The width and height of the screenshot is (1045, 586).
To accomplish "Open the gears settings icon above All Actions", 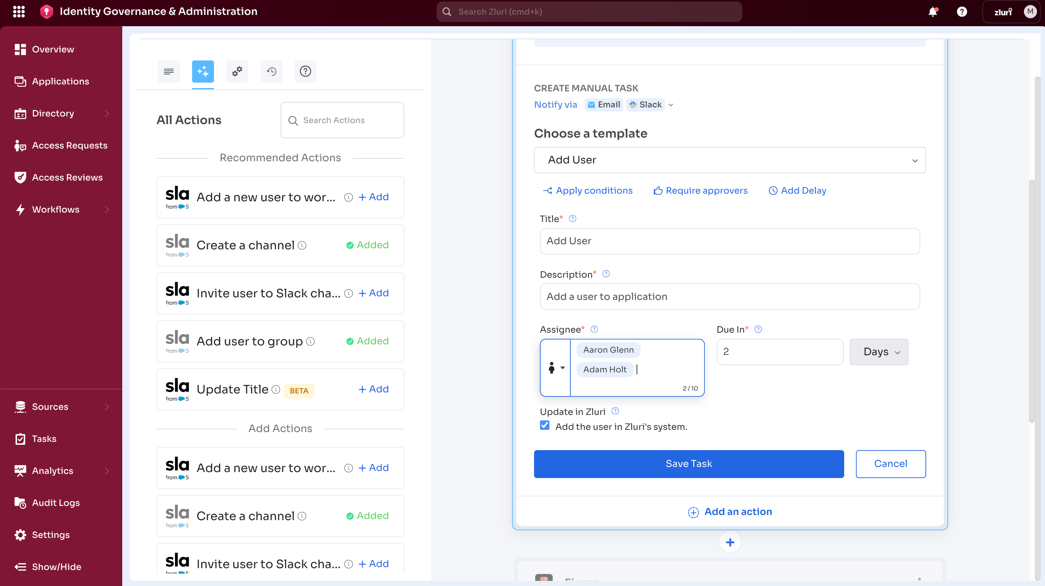I will pos(237,71).
